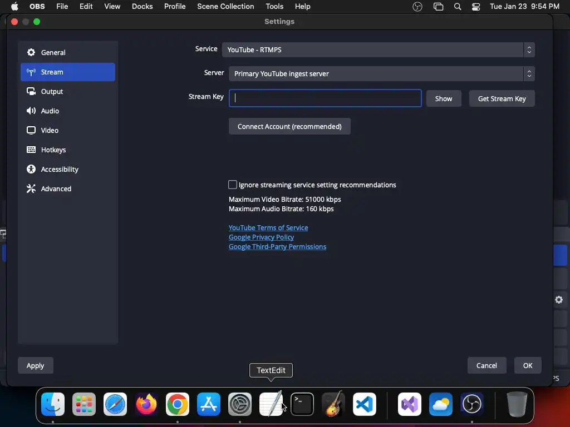Open the YouTube Terms of Service link
This screenshot has height=427, width=570.
[268, 227]
